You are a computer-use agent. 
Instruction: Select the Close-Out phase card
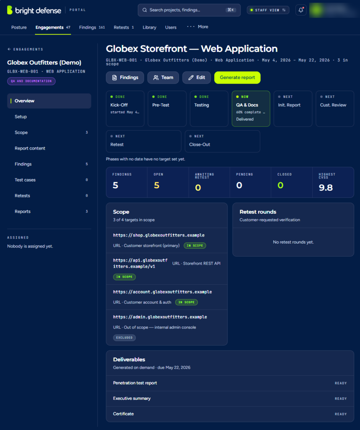click(223, 141)
